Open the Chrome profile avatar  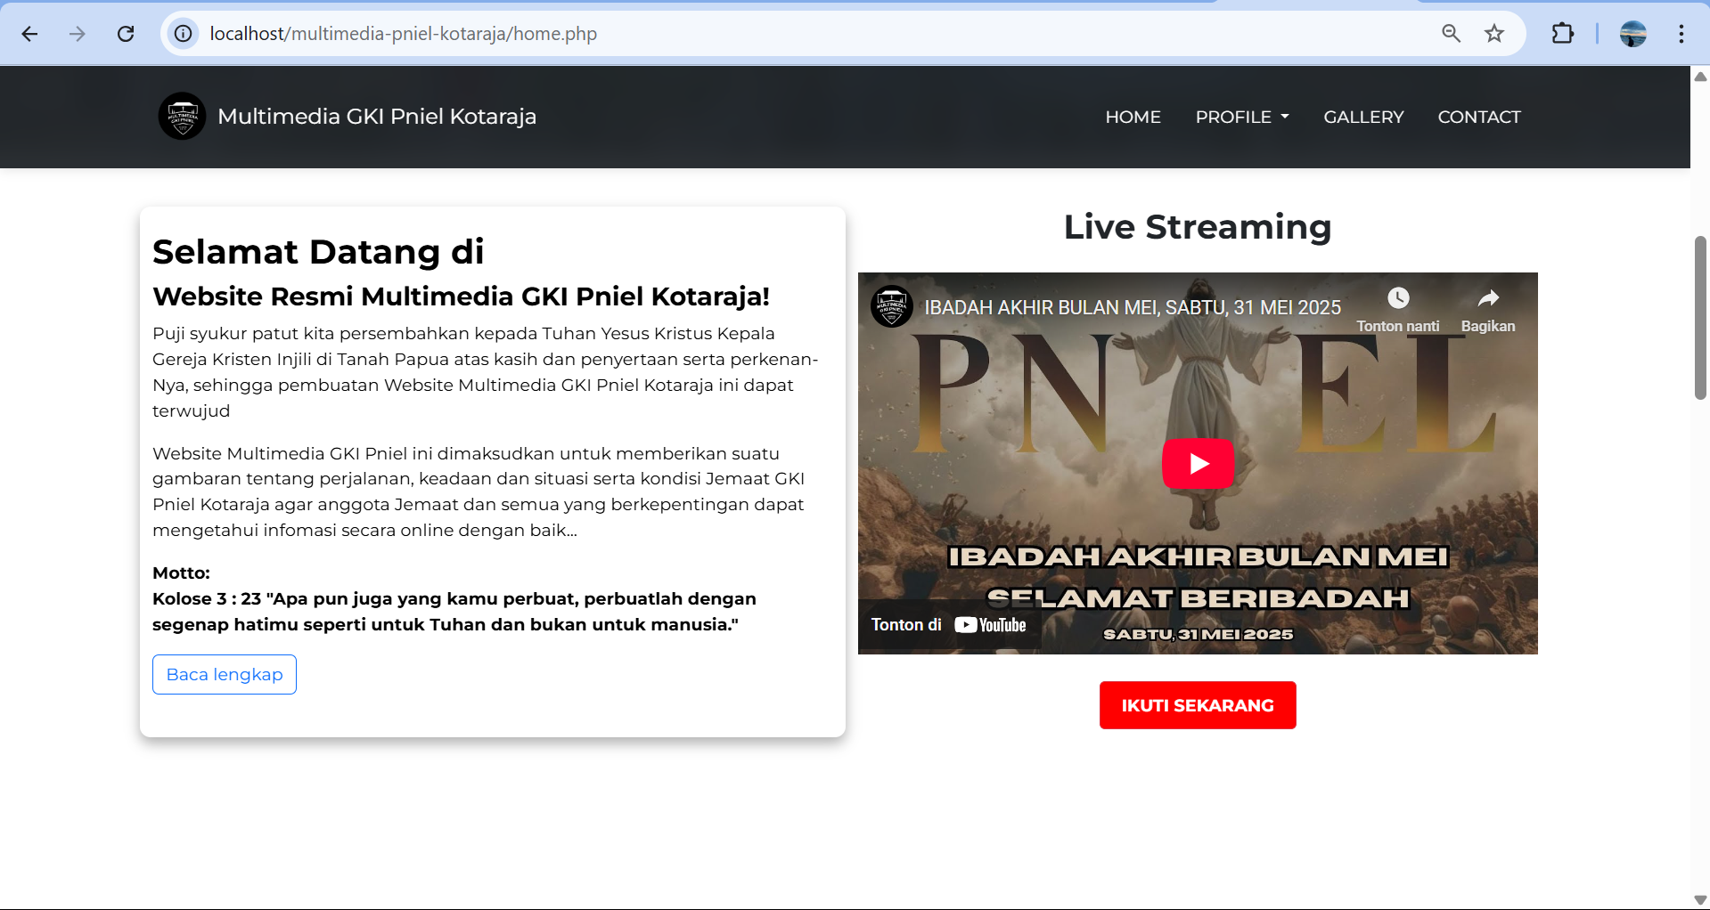1632,34
